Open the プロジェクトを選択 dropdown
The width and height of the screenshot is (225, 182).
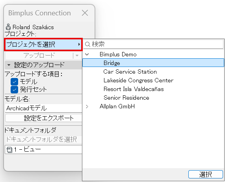click(43, 45)
